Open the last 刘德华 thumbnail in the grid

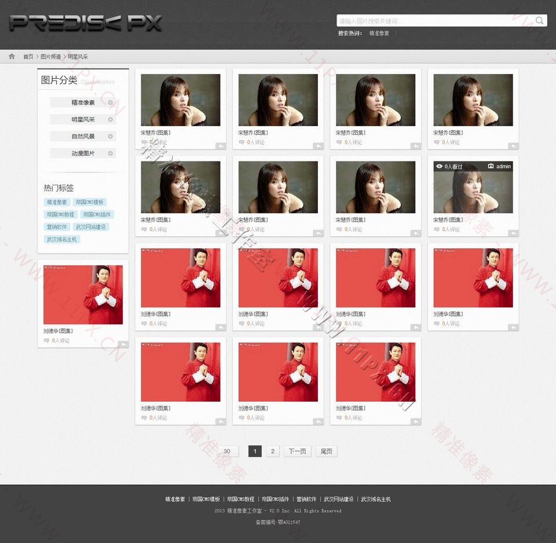click(x=375, y=372)
